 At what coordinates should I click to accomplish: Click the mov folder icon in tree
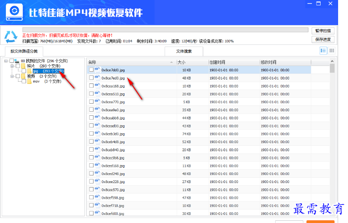[29, 81]
